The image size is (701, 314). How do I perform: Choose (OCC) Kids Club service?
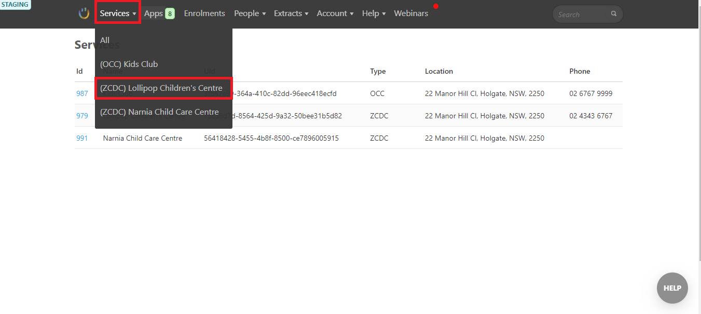pyautogui.click(x=163, y=64)
